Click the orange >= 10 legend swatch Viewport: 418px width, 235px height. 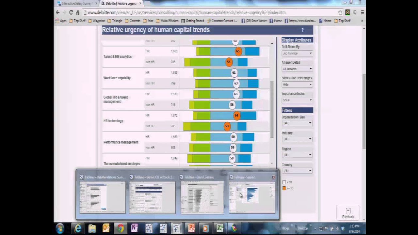(x=284, y=188)
